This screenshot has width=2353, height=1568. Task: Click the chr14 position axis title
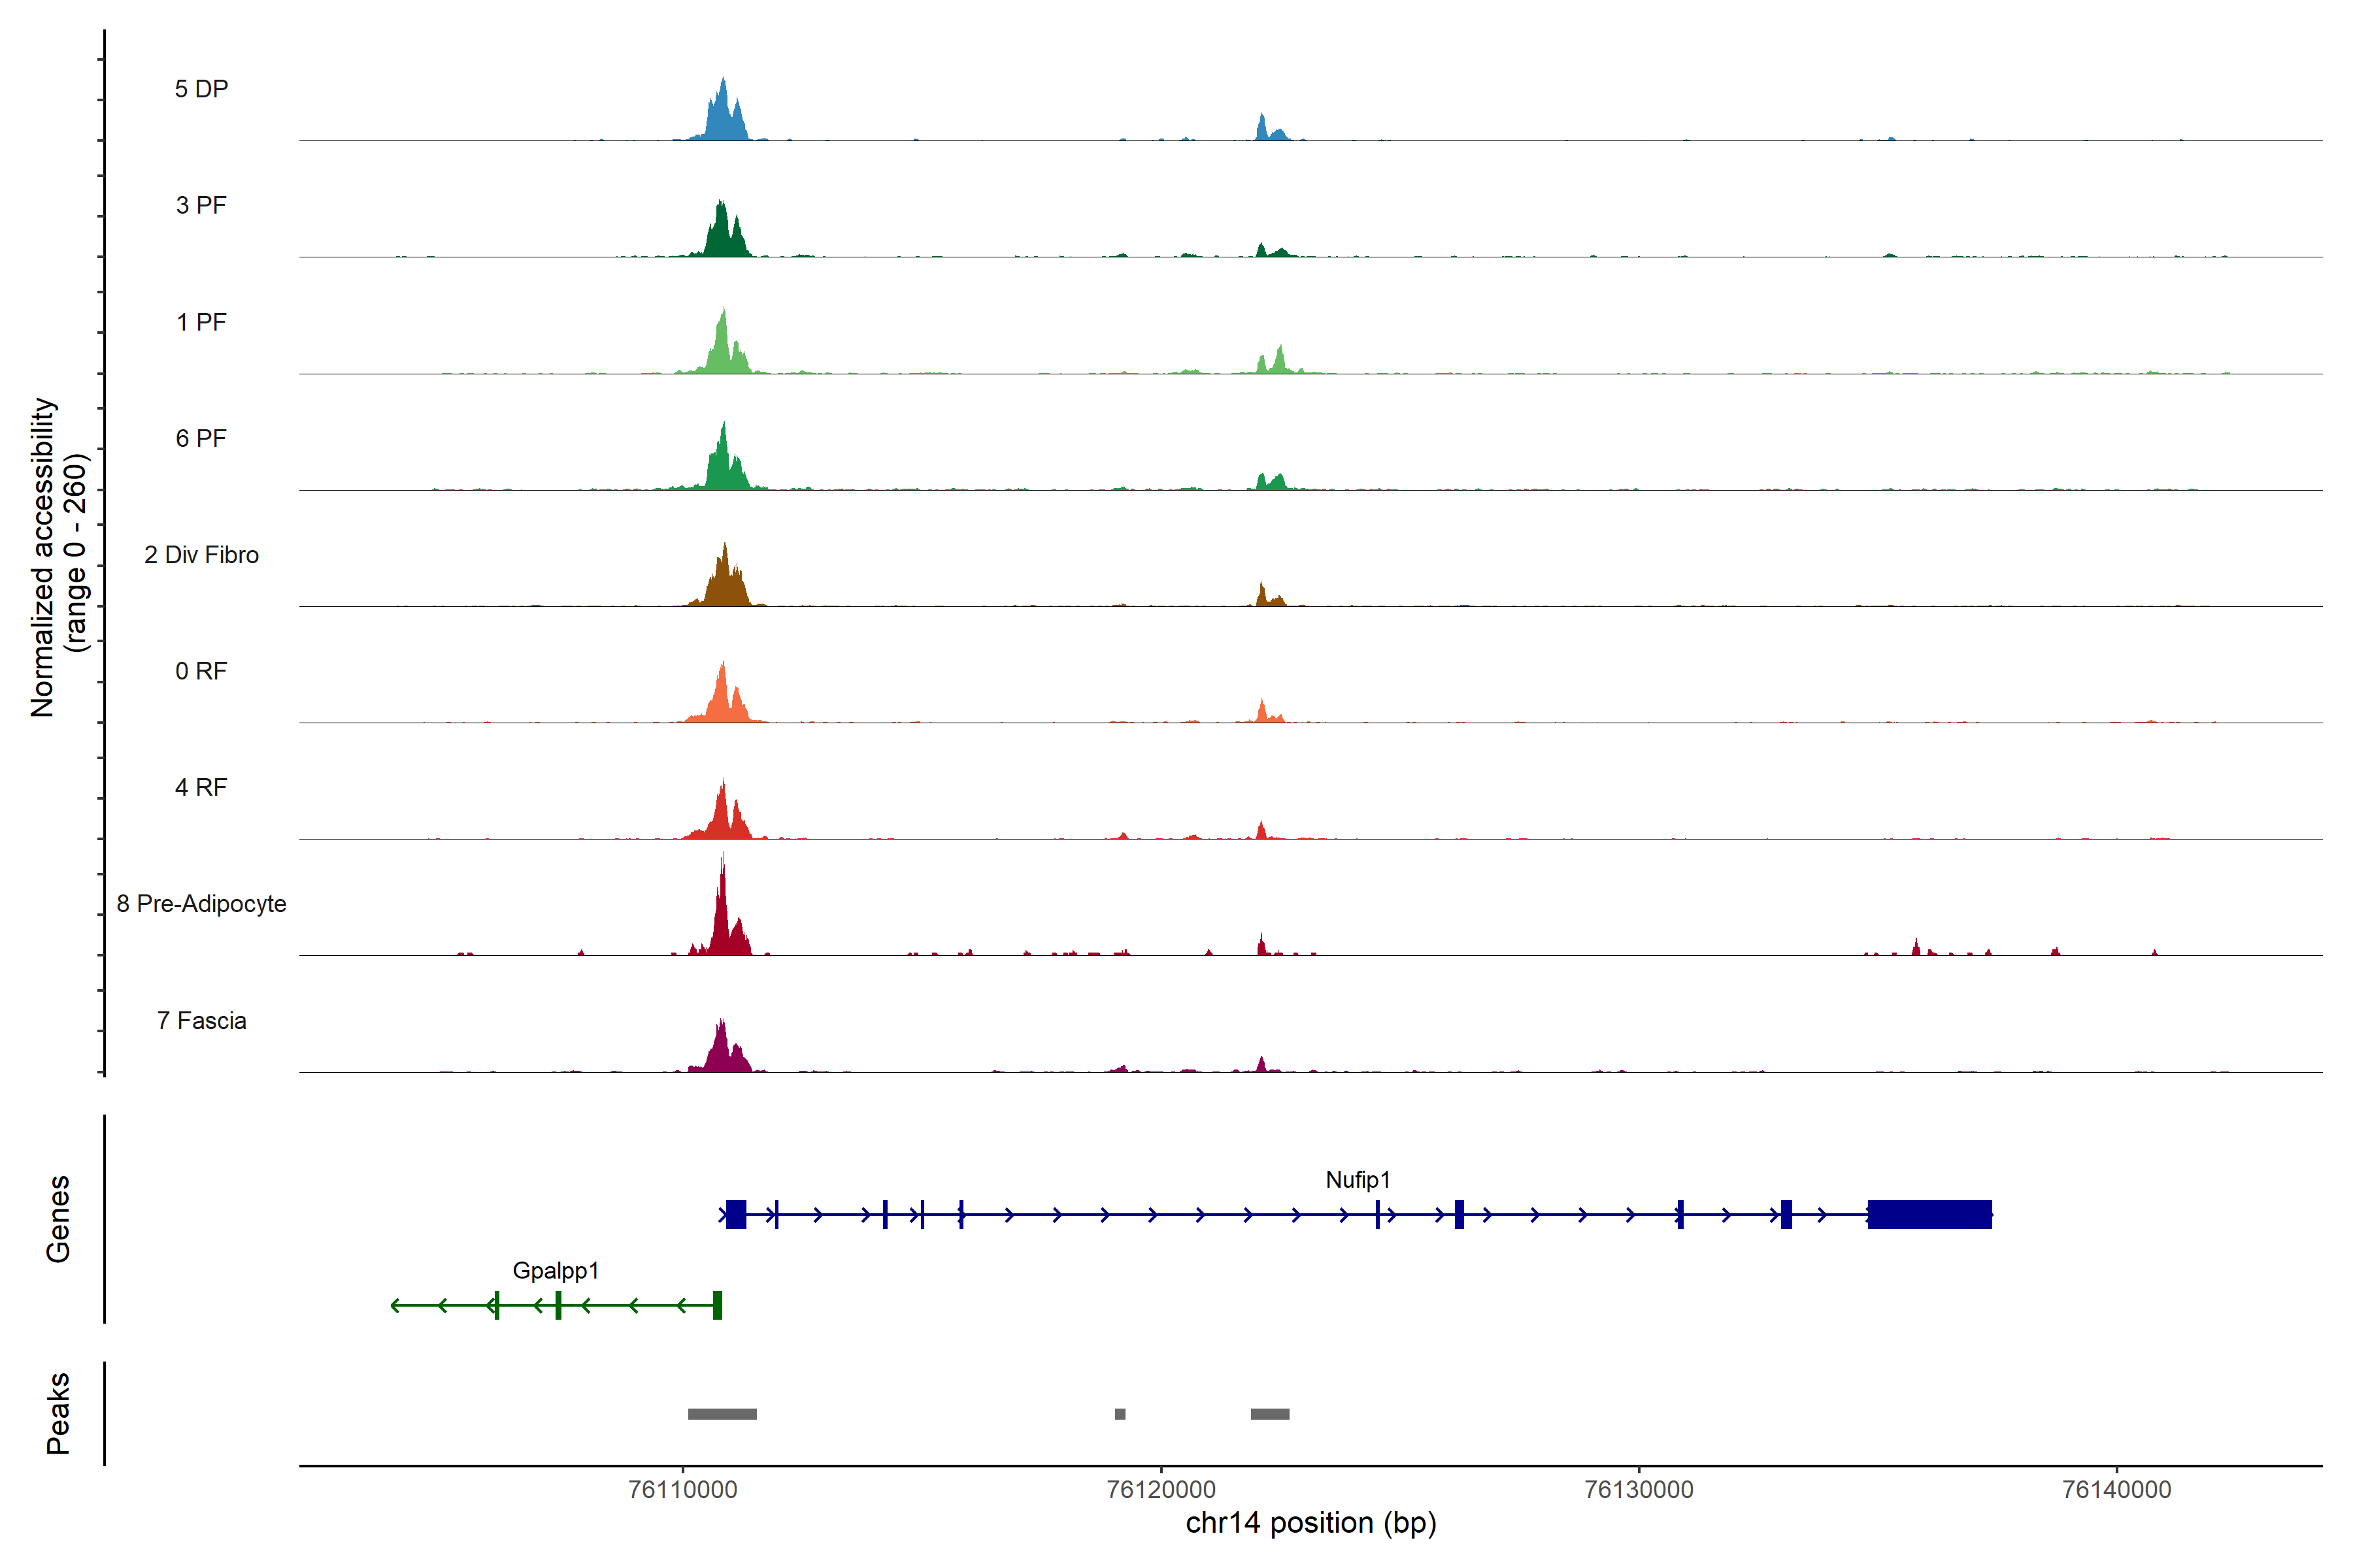pos(1310,1523)
